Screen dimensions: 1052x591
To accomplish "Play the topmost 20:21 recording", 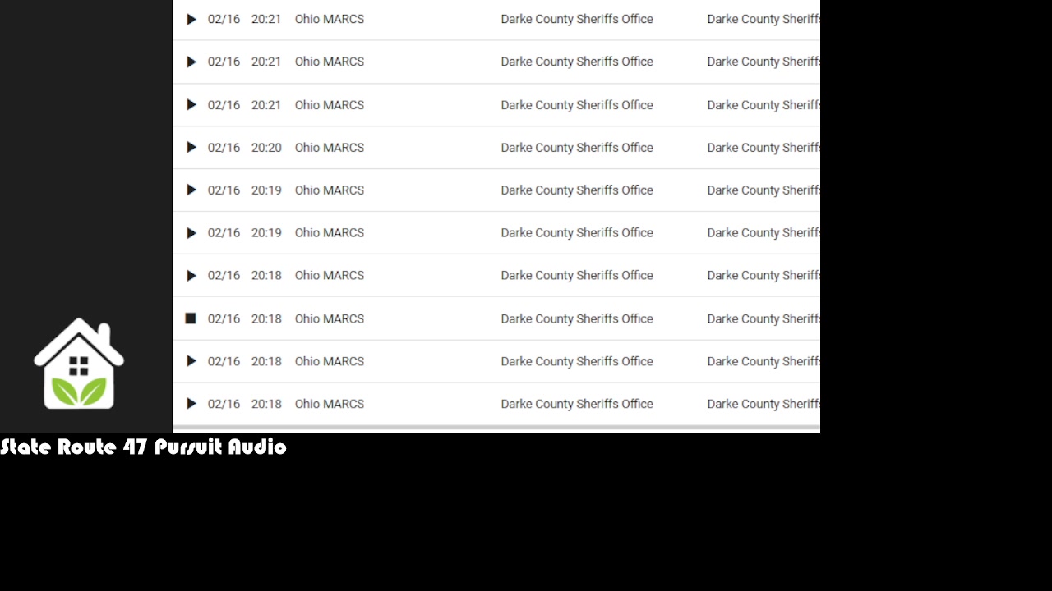I will 191,19.
